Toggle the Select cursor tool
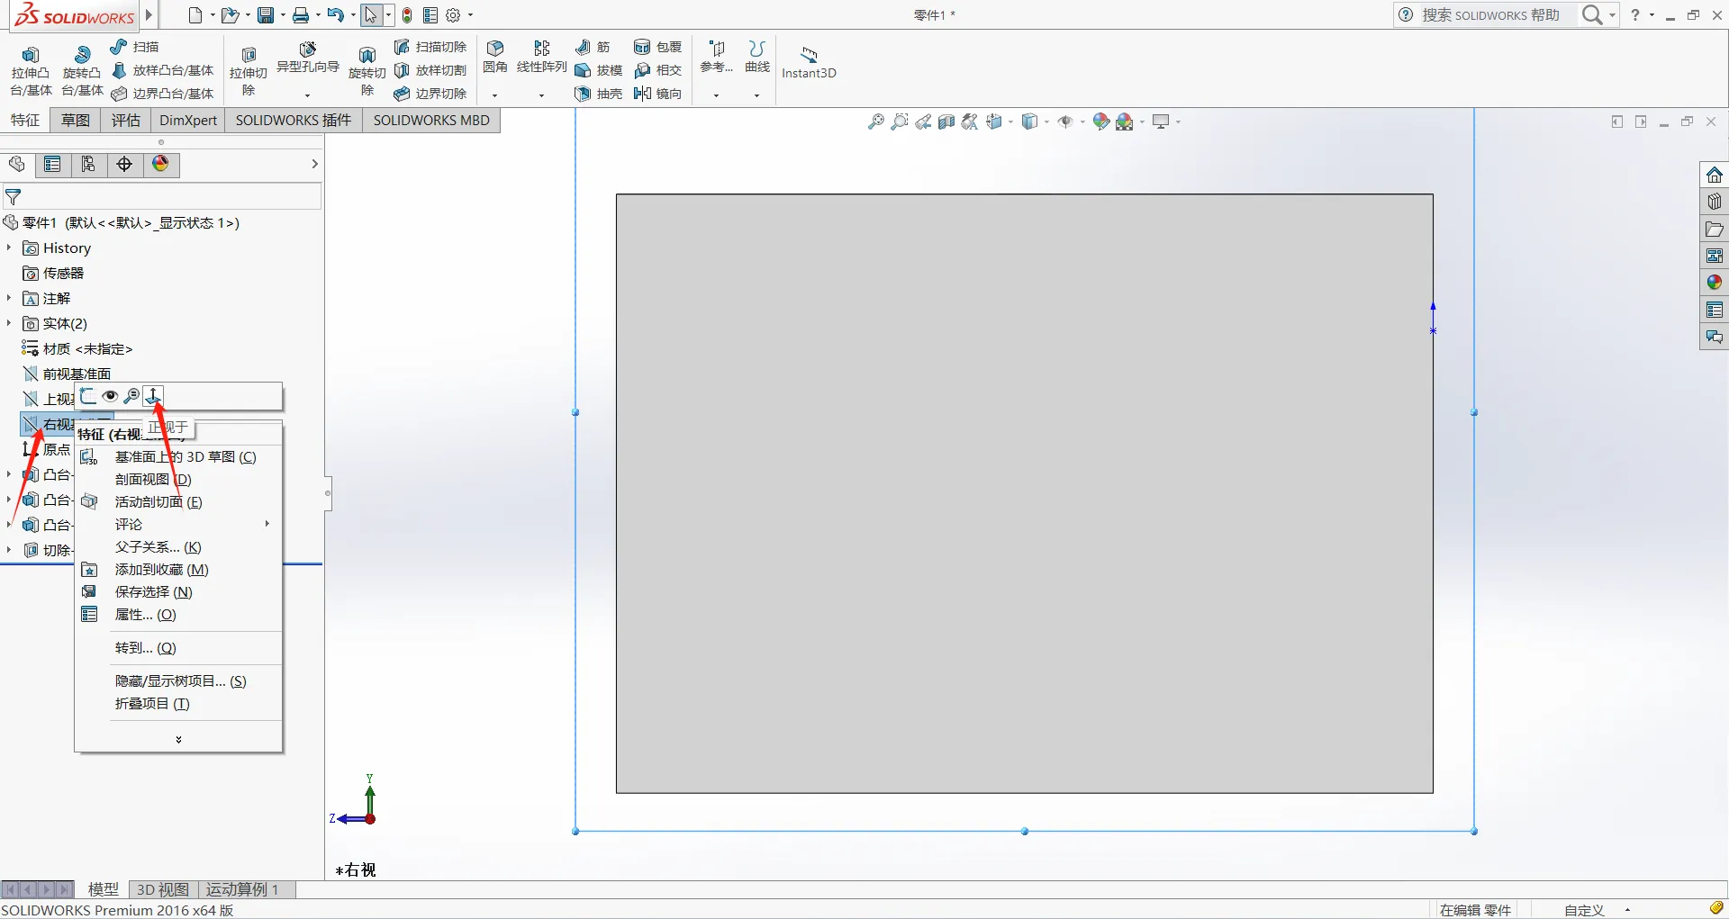Viewport: 1729px width, 919px height. 370,15
